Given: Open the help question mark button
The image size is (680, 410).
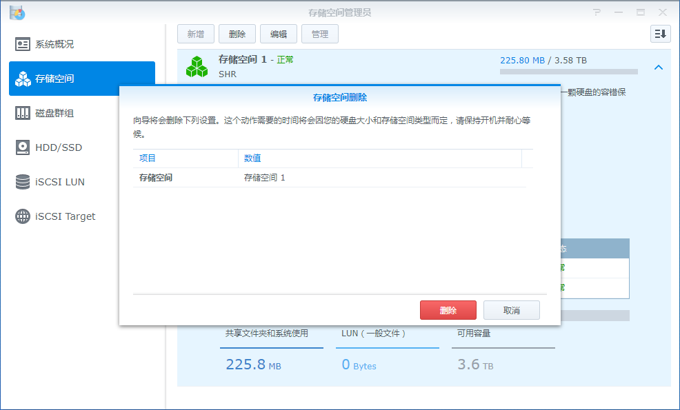Looking at the screenshot, I should point(597,12).
